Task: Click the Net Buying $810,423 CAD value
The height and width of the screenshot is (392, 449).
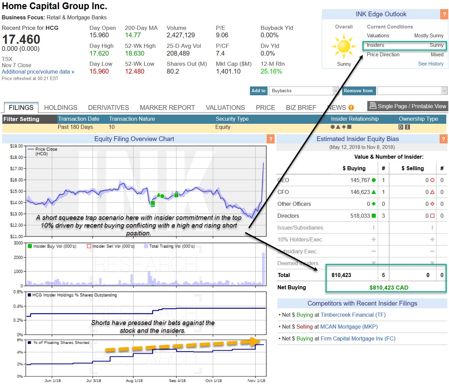Action: tap(389, 288)
